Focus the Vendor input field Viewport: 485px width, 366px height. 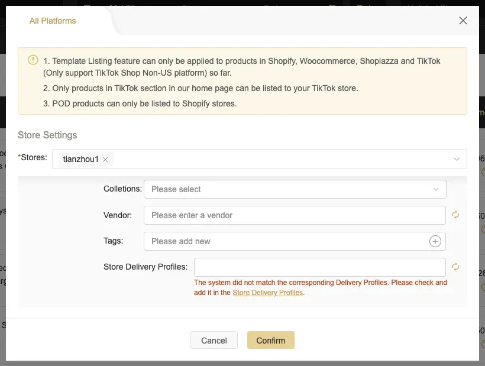point(295,215)
